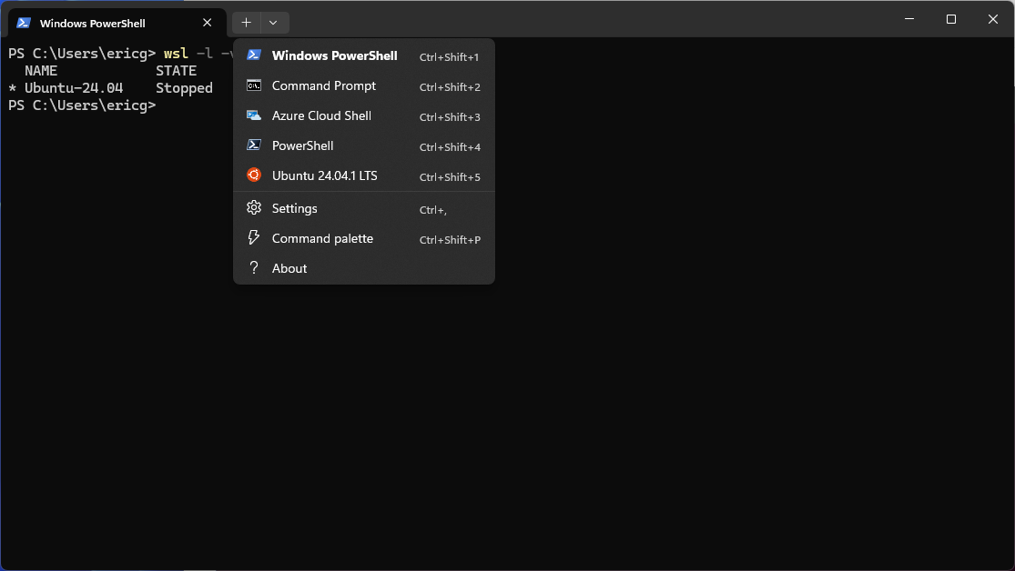Image resolution: width=1015 pixels, height=571 pixels.
Task: Click the About question mark icon
Action: tap(254, 267)
